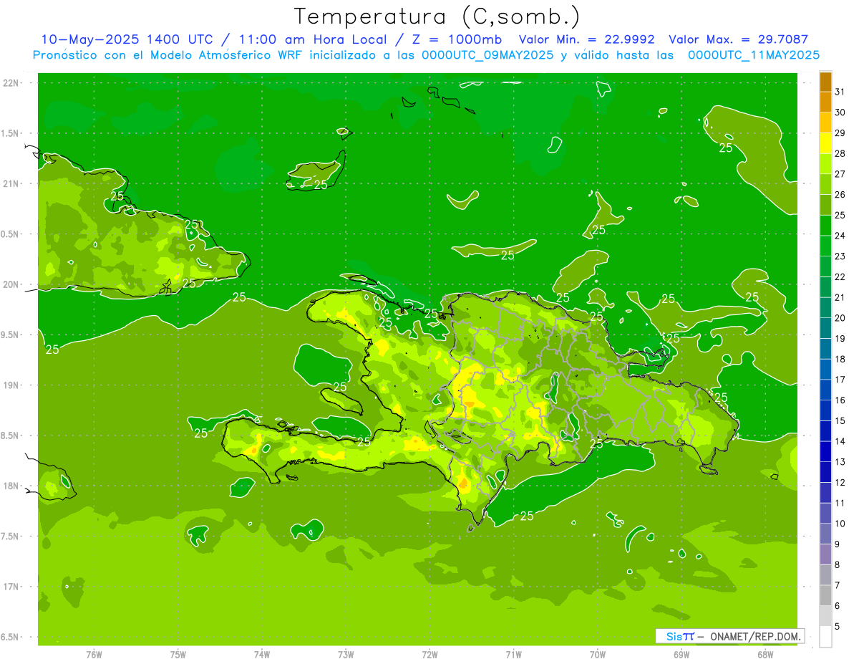Click the '28' label on the color scale
The height and width of the screenshot is (664, 859).
840,153
